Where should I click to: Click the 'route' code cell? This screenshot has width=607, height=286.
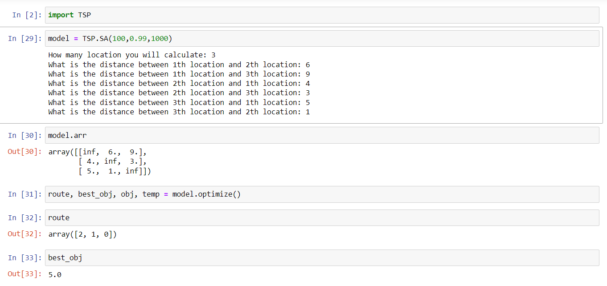322,218
